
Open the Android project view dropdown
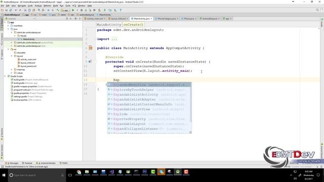20,19
